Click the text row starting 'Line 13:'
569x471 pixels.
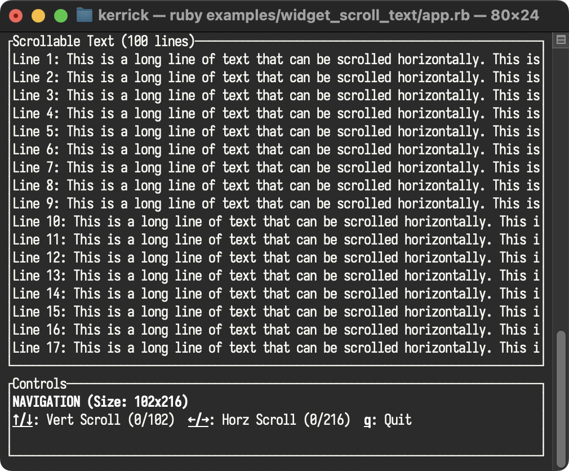click(x=276, y=276)
